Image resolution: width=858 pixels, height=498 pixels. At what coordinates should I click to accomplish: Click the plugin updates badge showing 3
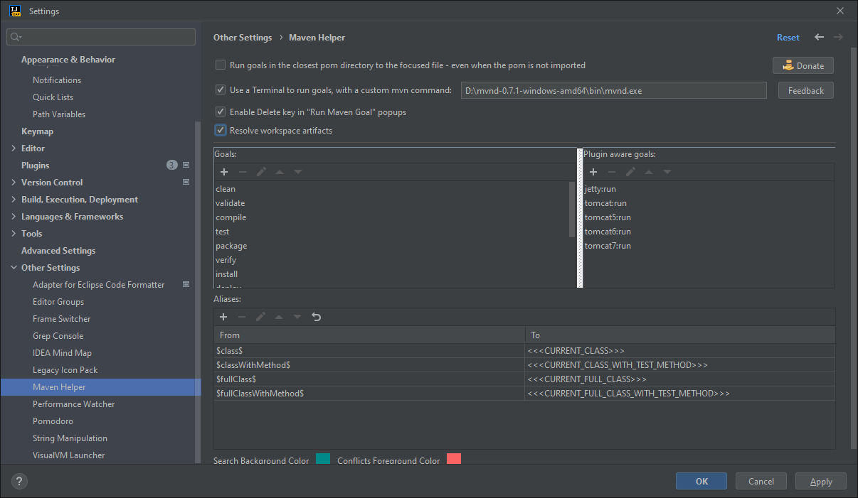point(172,166)
